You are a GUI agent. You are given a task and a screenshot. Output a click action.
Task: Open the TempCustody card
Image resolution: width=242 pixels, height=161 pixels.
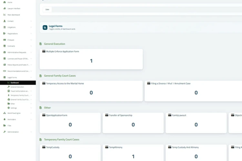[x=70, y=153]
